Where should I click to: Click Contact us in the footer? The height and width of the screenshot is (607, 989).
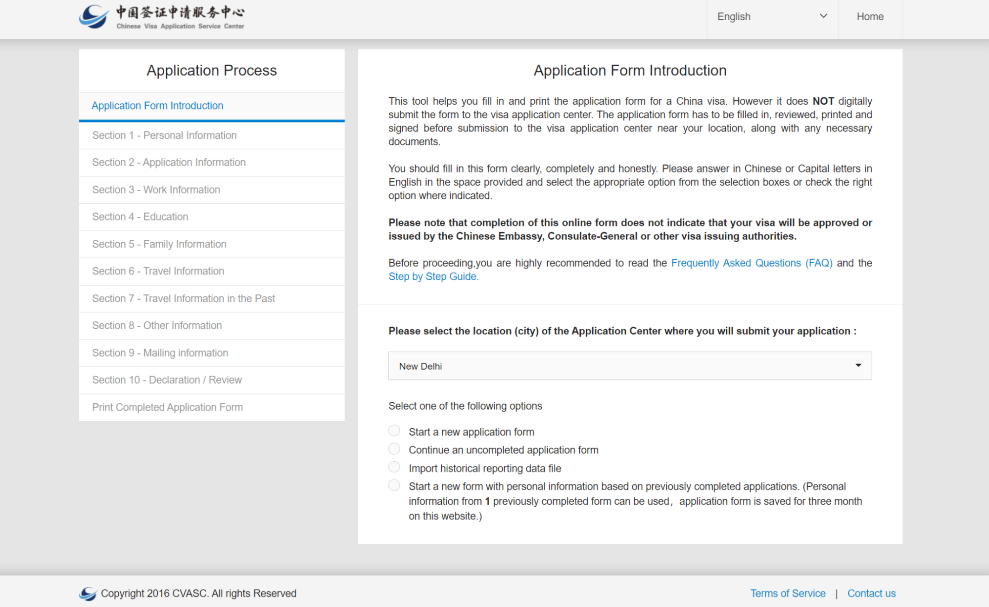click(871, 593)
